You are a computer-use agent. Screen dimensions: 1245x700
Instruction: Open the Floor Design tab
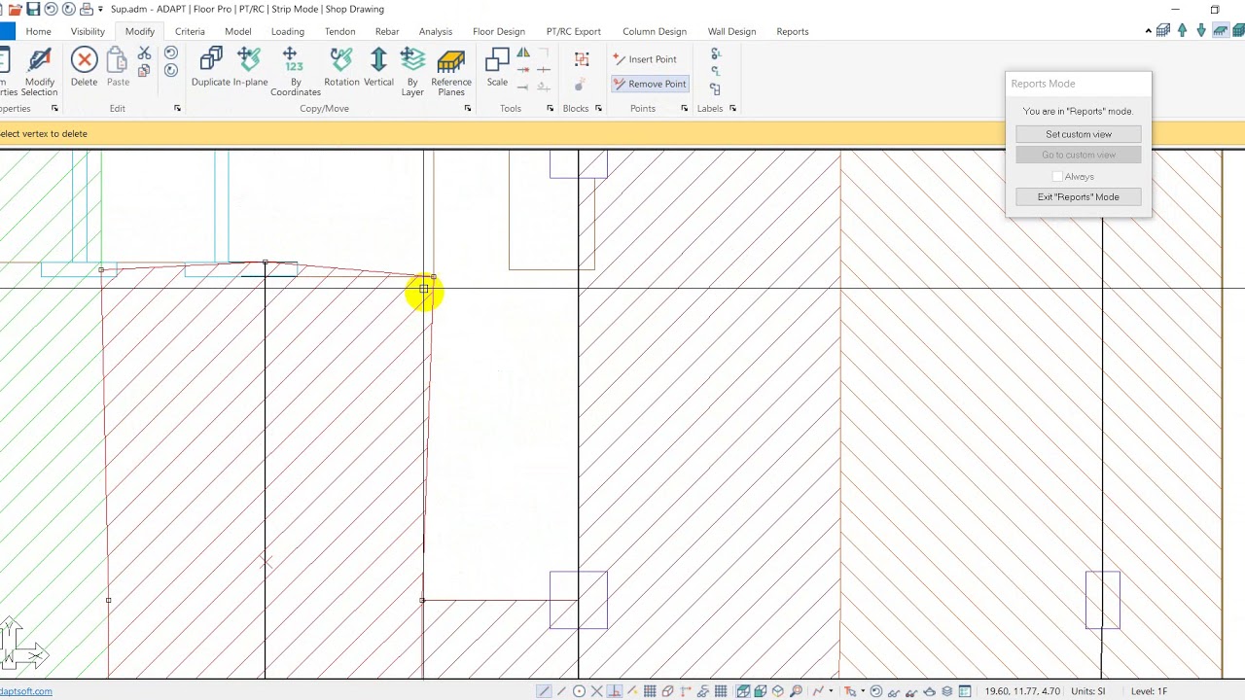pyautogui.click(x=499, y=31)
